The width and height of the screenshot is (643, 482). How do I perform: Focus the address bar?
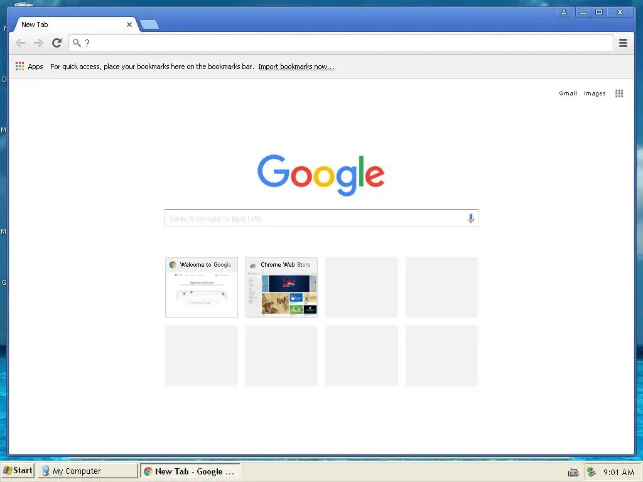pos(341,43)
